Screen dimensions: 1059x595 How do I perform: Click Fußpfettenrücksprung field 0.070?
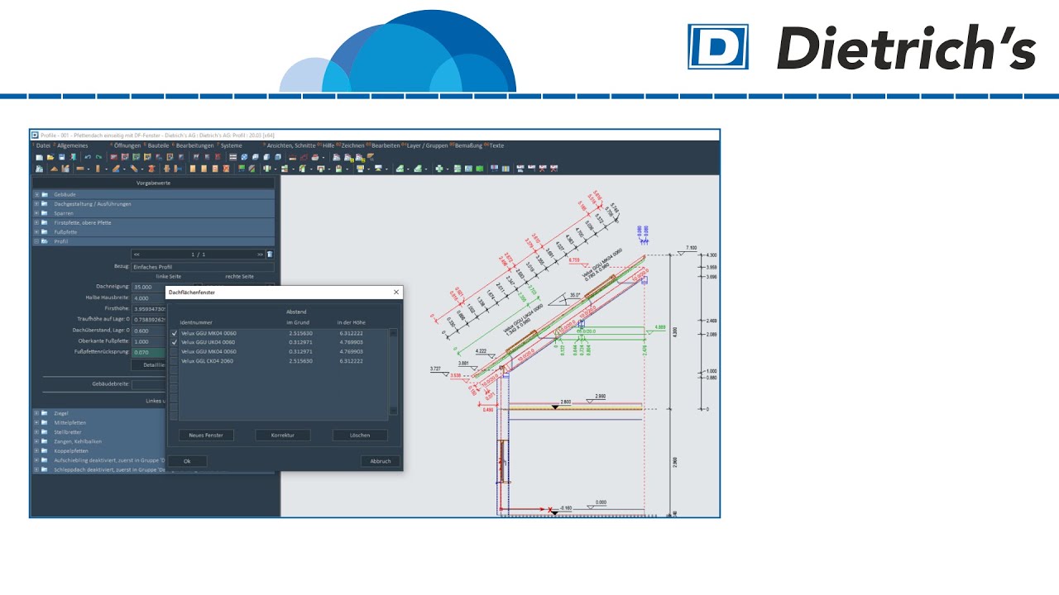click(x=149, y=352)
